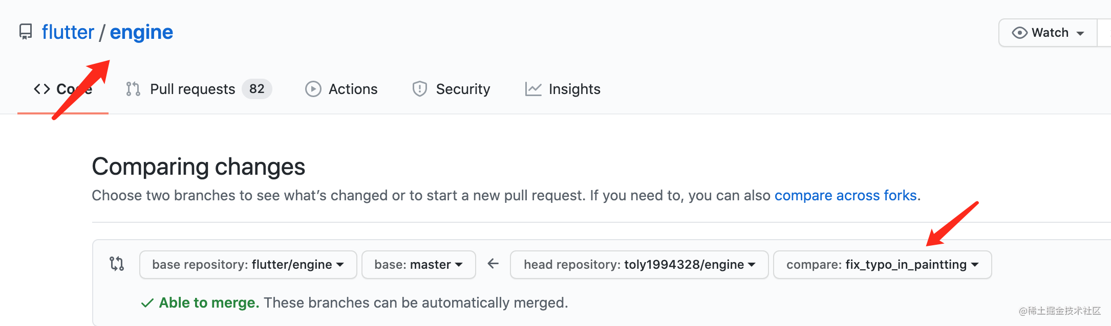Image resolution: width=1111 pixels, height=326 pixels.
Task: Go to the Security tab
Action: (x=451, y=89)
